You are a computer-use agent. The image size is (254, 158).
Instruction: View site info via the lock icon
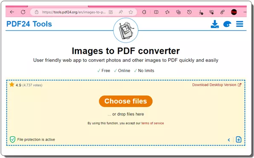tap(37, 12)
